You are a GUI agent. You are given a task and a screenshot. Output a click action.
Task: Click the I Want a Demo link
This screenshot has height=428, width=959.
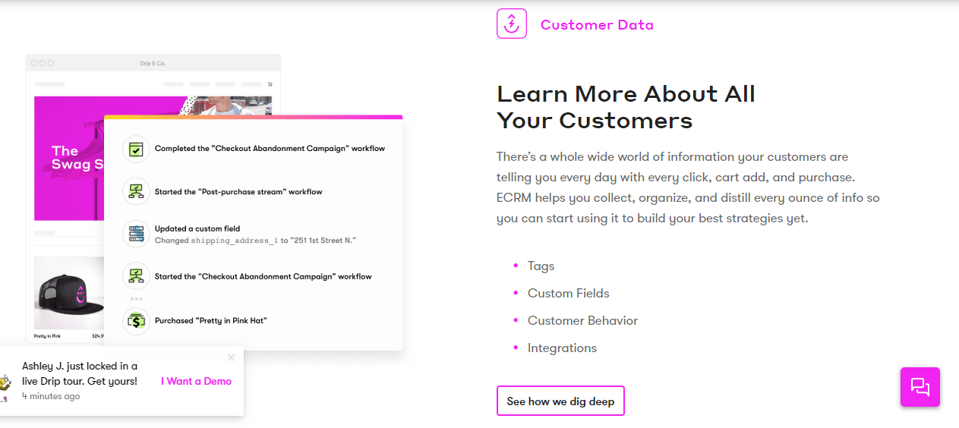point(196,381)
